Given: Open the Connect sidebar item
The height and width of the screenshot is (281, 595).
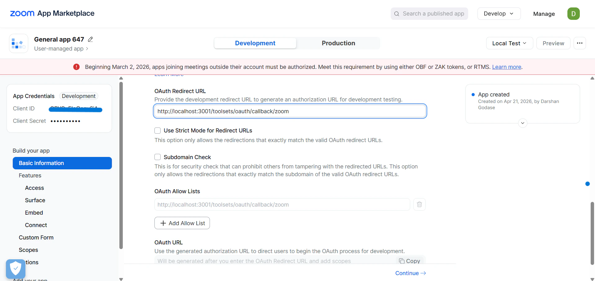Looking at the screenshot, I should point(36,225).
